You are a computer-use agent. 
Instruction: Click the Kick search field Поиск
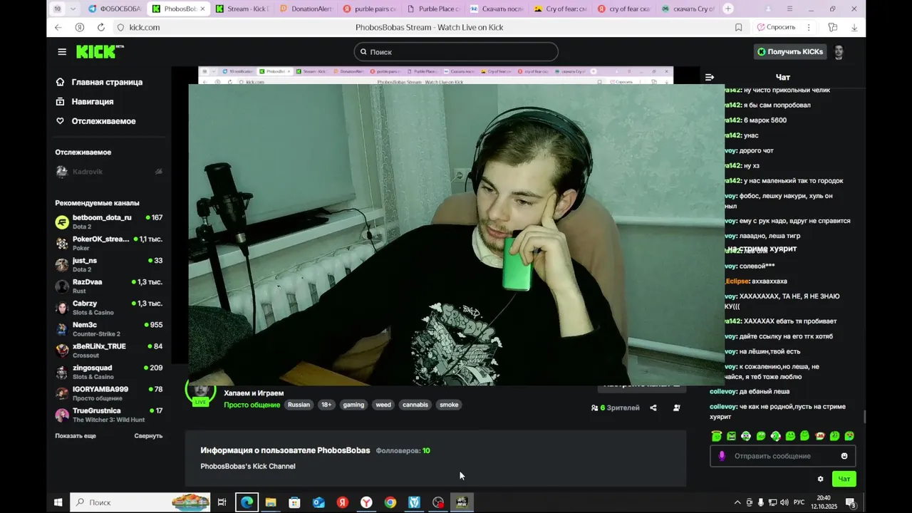point(456,52)
